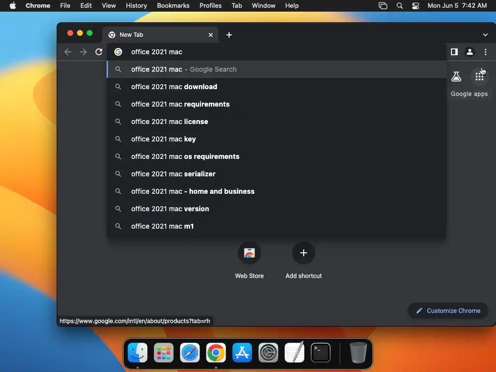Viewport: 496px width, 372px height.
Task: Launch Safari from the Dock
Action: [x=190, y=353]
